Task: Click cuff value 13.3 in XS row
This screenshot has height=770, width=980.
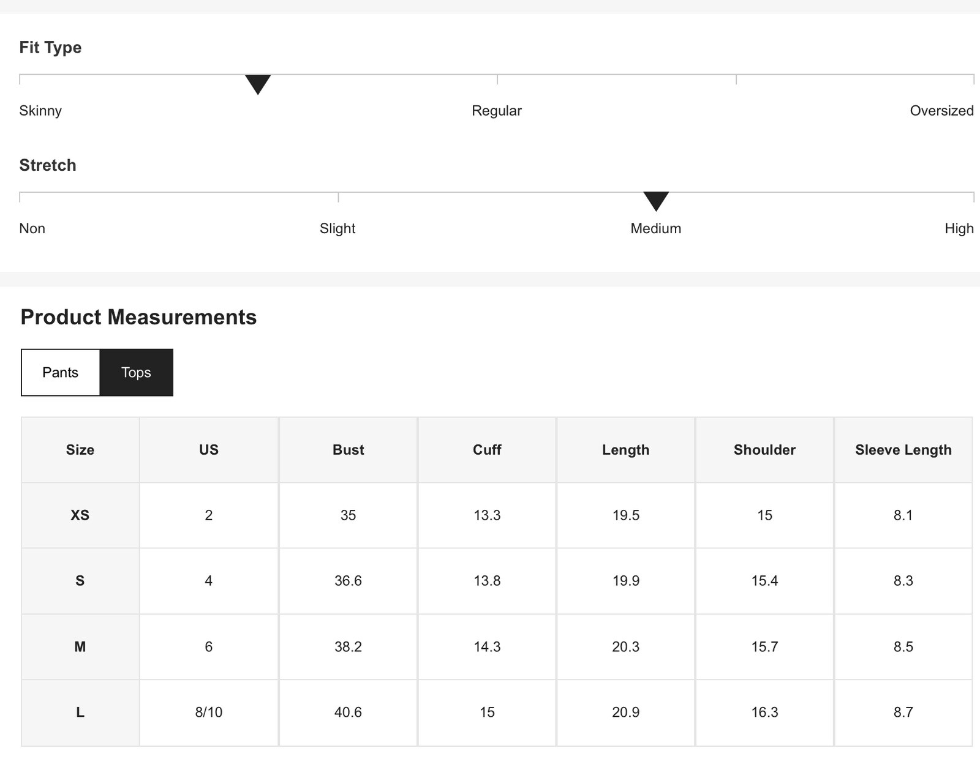Action: (487, 515)
